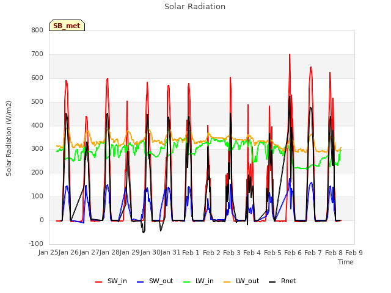Click the Jan 31 x-axis date label
Viewport: 391px width, 293px height.
170,252
